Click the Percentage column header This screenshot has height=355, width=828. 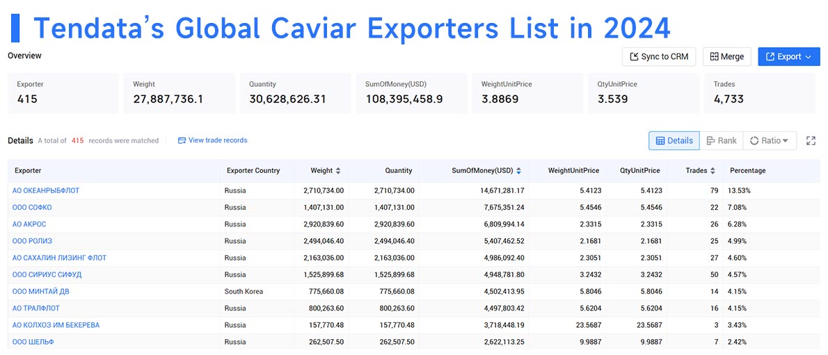click(748, 171)
